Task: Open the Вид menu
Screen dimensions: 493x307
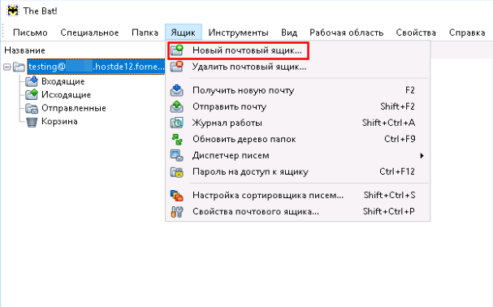Action: (x=289, y=32)
